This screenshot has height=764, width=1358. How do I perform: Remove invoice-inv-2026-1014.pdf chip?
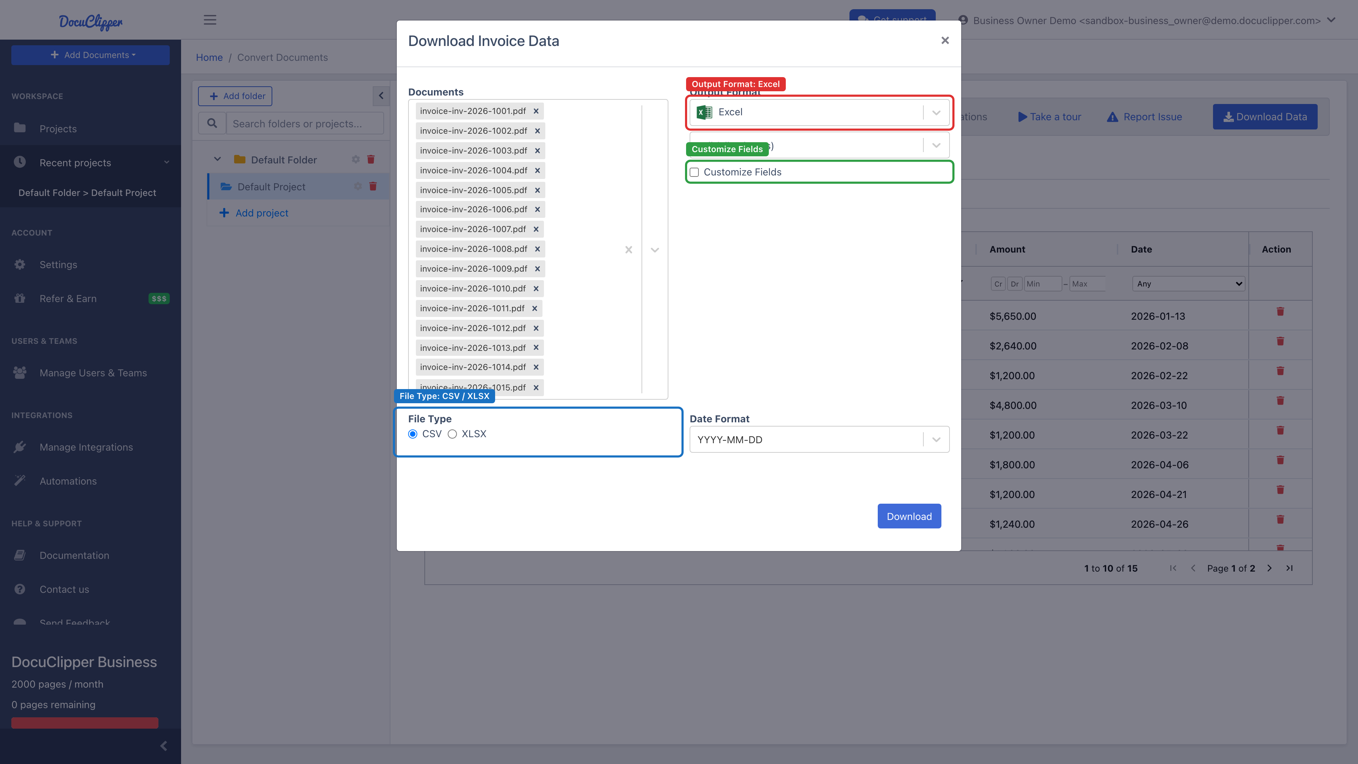[x=536, y=367]
